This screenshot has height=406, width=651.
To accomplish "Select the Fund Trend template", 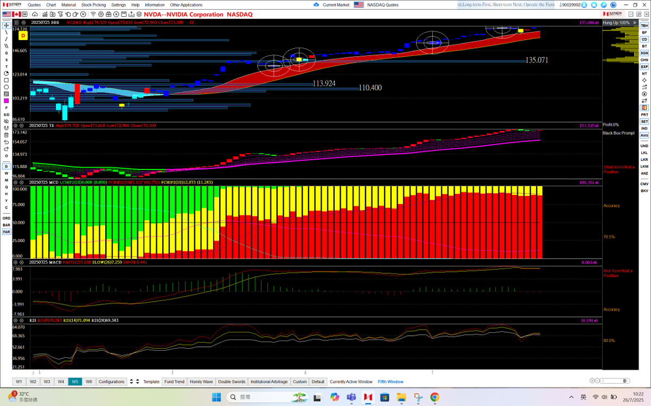I will click(174, 382).
